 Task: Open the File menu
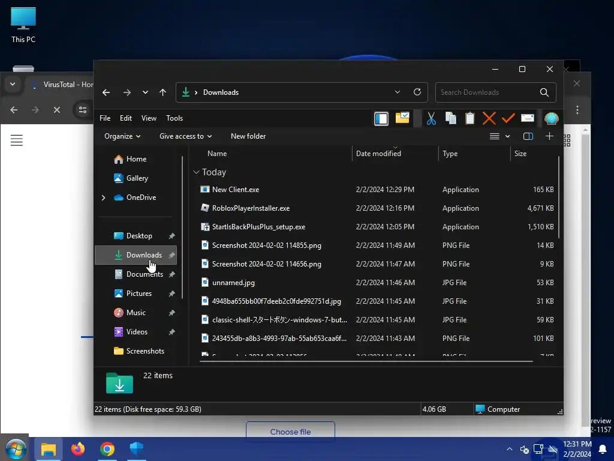(x=105, y=118)
